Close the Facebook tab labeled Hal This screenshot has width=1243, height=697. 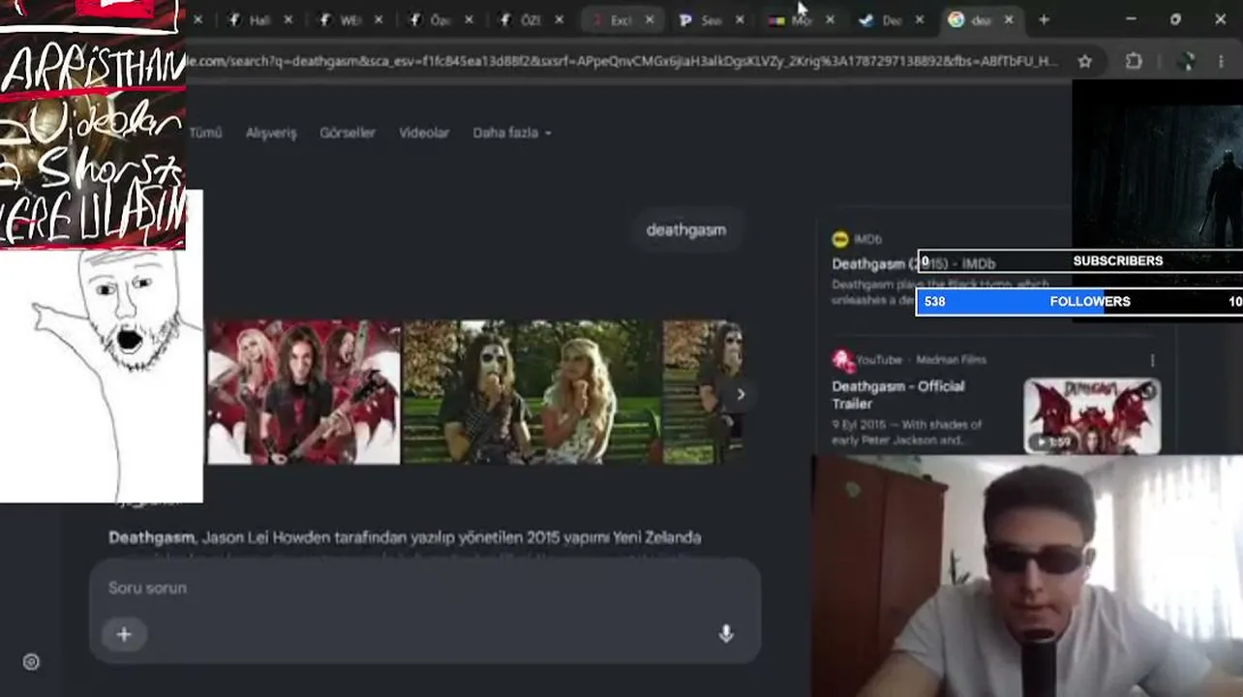pyautogui.click(x=288, y=20)
